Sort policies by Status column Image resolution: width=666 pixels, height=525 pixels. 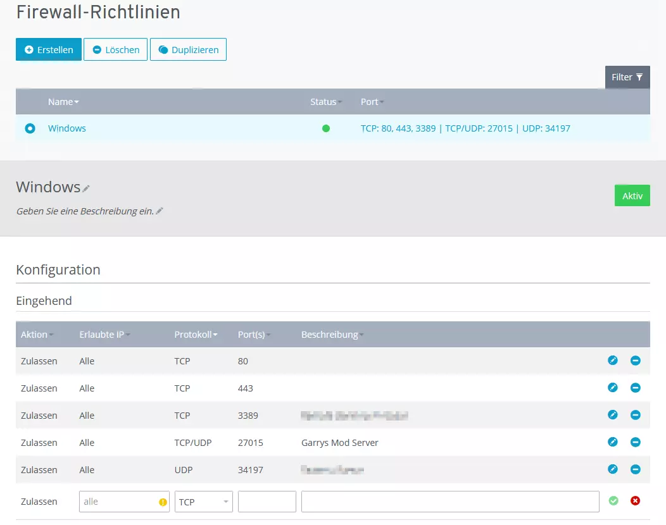[326, 102]
